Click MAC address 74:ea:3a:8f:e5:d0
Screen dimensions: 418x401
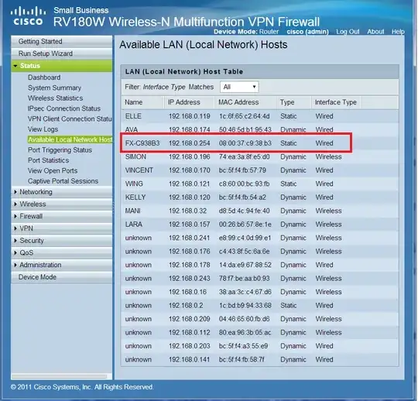point(244,157)
